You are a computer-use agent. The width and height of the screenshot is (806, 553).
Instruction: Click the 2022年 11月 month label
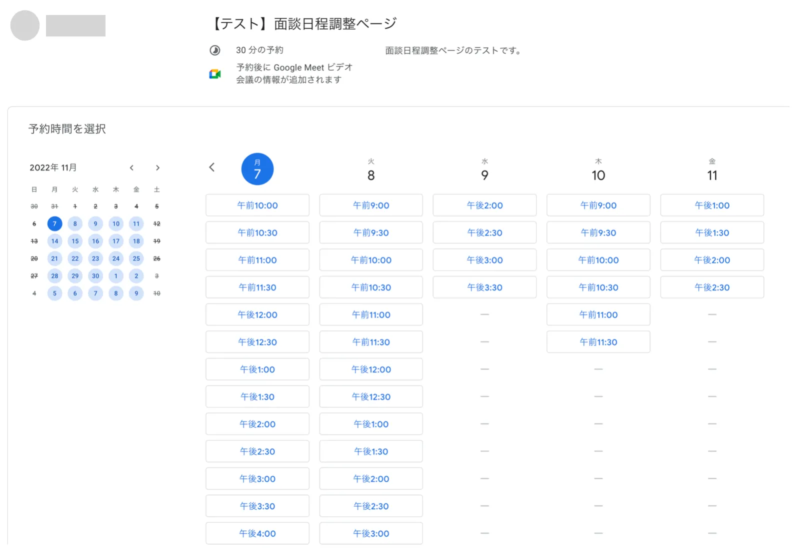coord(53,167)
